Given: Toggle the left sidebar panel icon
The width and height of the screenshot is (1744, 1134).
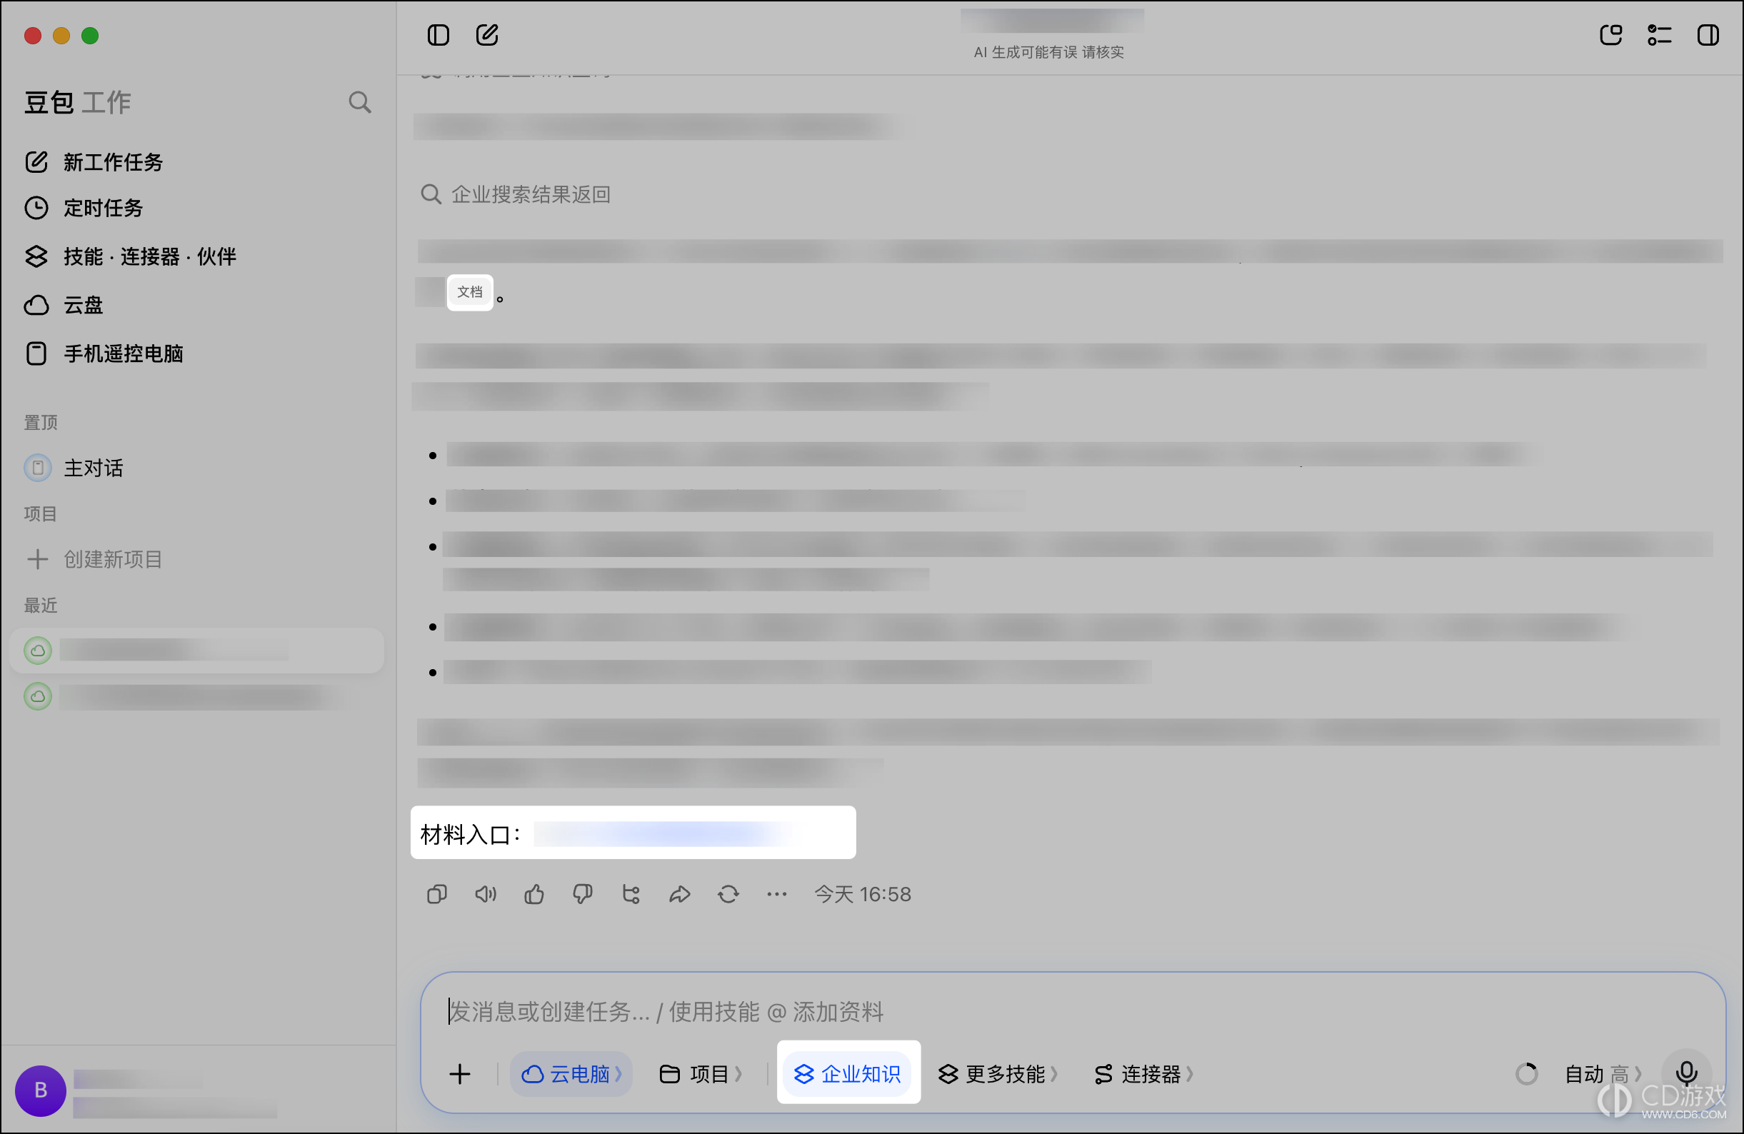Looking at the screenshot, I should point(438,34).
